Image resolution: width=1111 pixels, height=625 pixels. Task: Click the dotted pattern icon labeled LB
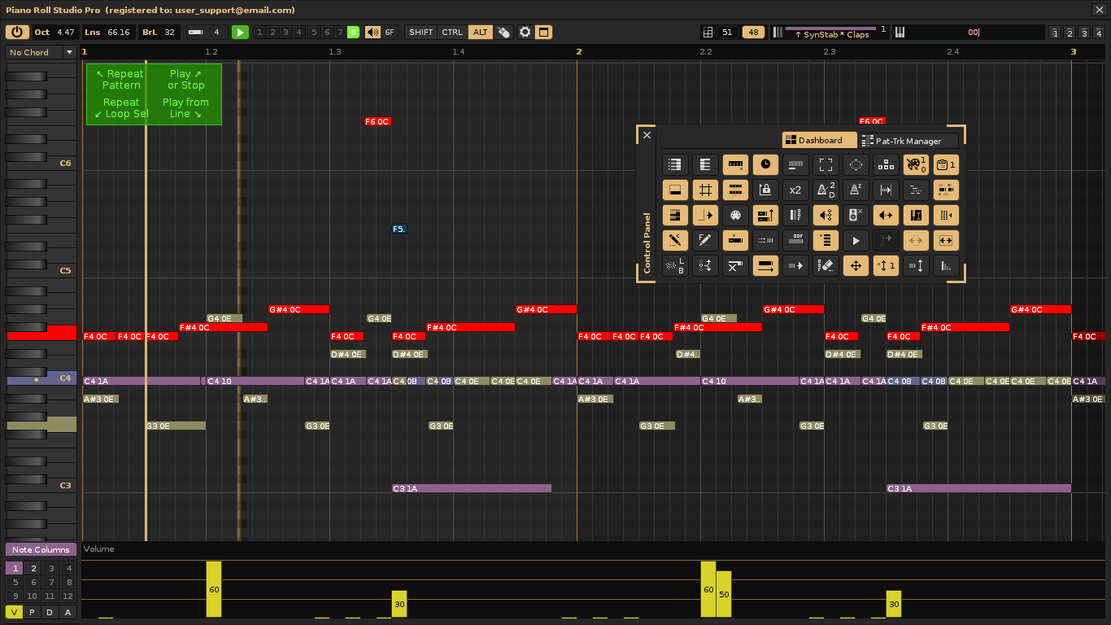[675, 266]
